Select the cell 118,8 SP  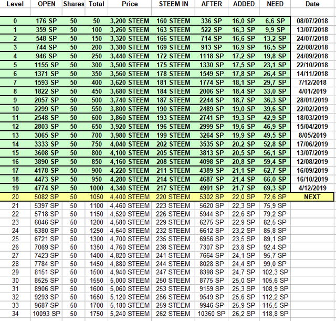click(275, 314)
